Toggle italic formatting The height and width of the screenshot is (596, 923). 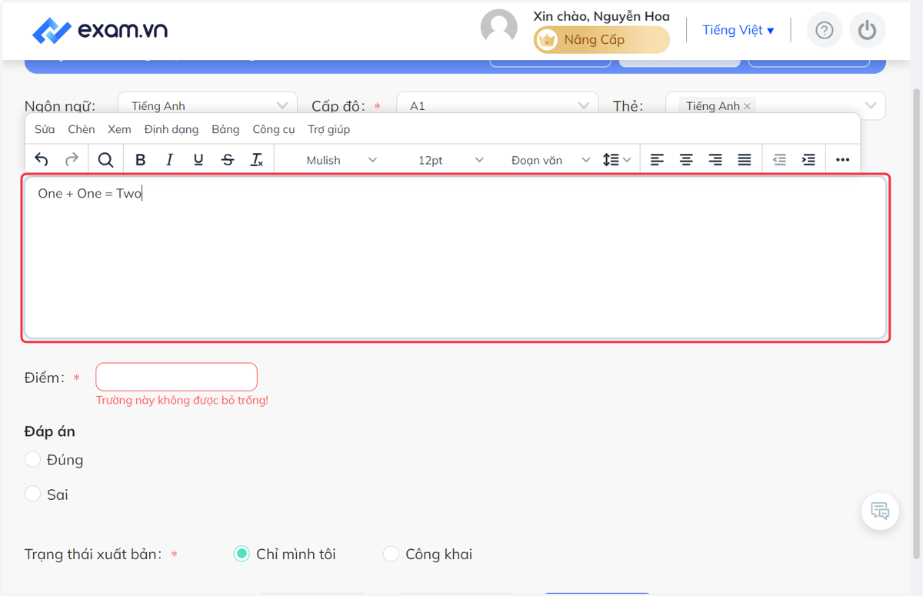point(169,160)
